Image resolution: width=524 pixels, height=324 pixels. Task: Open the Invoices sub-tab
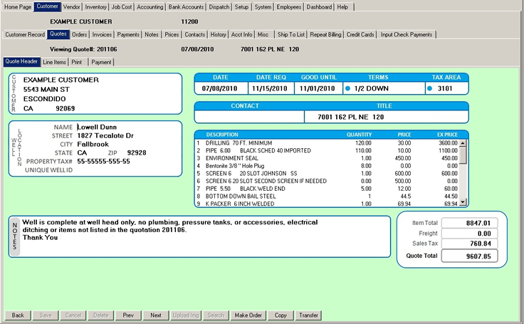pos(102,34)
